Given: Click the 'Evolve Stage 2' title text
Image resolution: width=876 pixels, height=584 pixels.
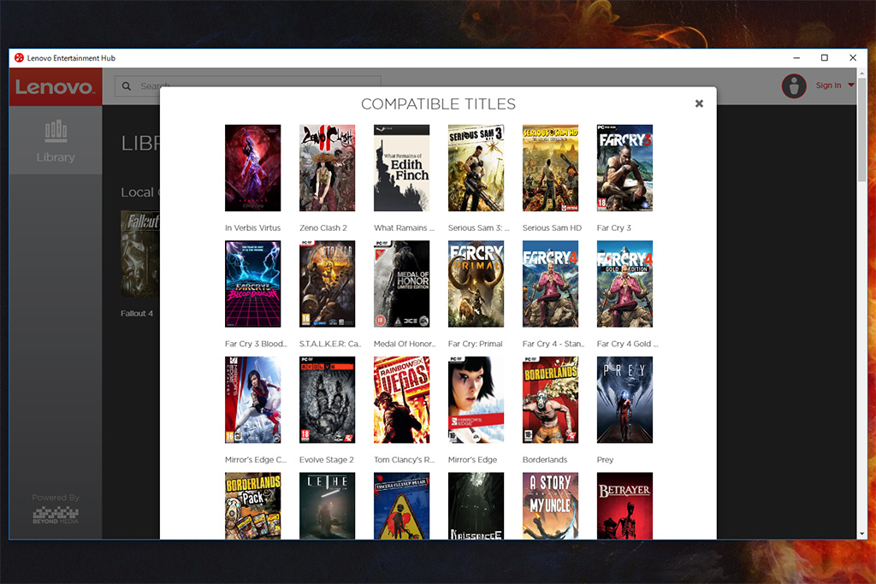Looking at the screenshot, I should 326,460.
